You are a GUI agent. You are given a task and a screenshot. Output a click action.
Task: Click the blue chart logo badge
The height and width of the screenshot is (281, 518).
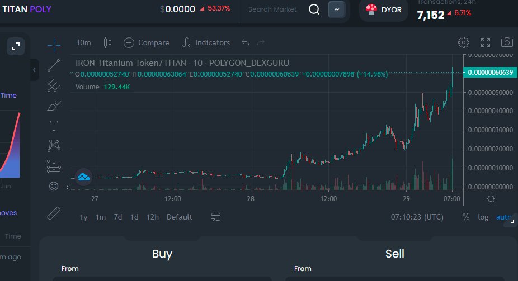point(83,177)
